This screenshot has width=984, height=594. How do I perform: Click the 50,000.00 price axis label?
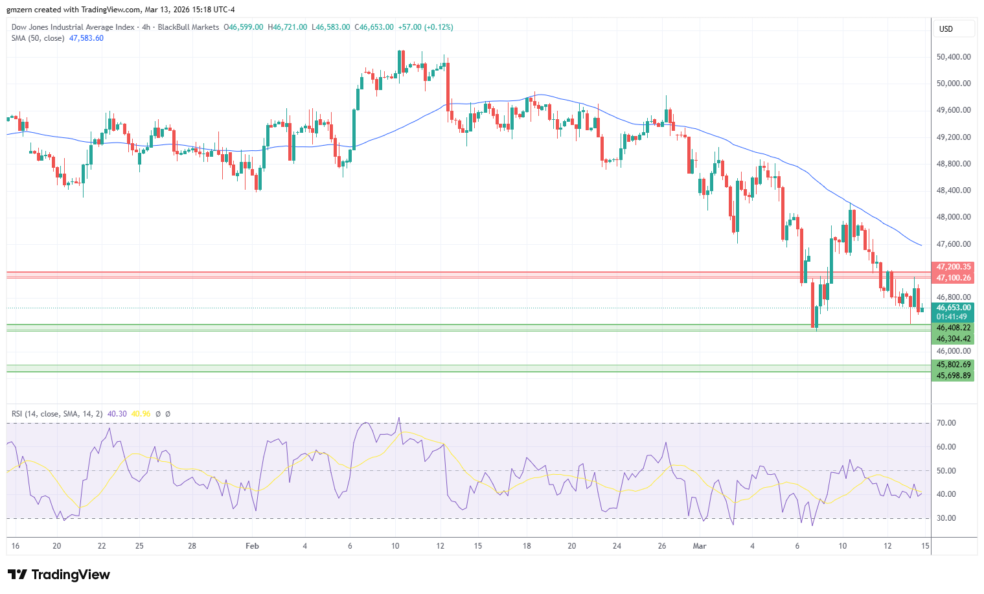954,84
